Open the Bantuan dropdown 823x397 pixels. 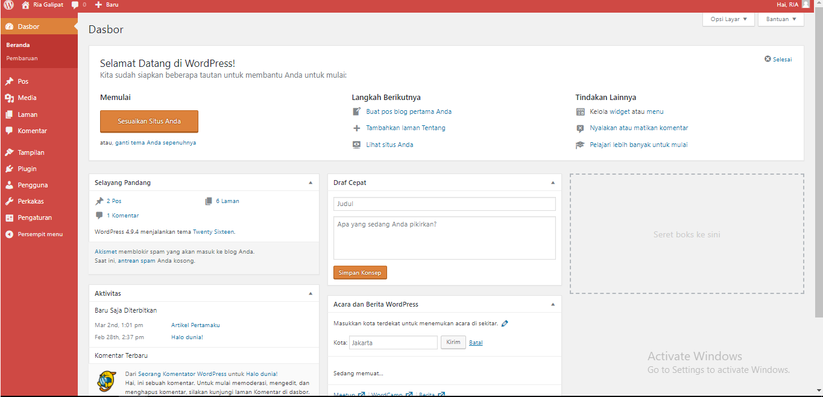click(781, 19)
